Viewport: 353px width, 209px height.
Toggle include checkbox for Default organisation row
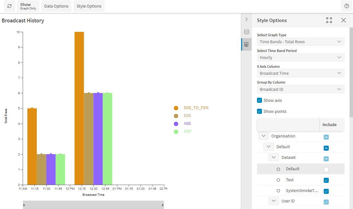[326, 148]
